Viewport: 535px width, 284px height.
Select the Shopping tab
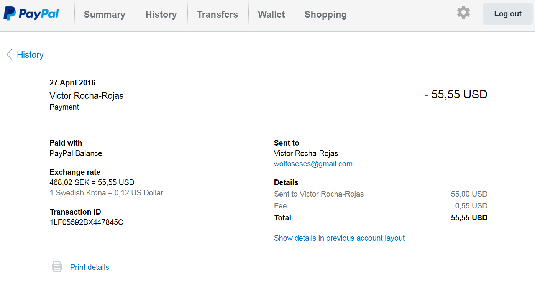(x=325, y=15)
